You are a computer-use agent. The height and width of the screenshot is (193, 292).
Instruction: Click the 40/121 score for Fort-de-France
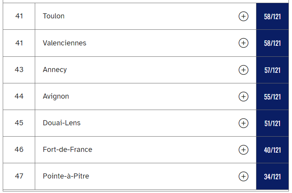click(272, 150)
